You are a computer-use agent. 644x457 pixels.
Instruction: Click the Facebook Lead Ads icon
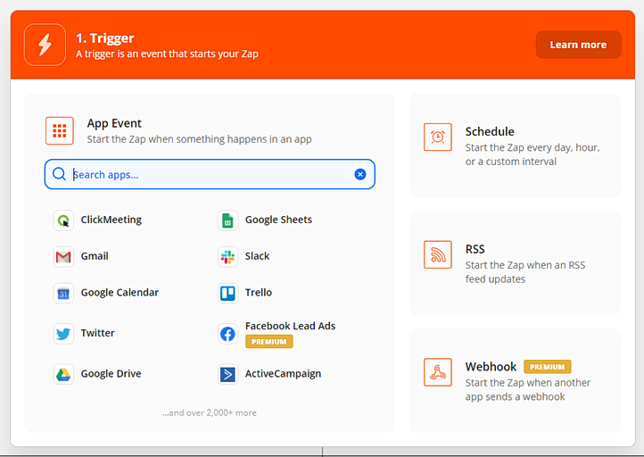tap(227, 334)
